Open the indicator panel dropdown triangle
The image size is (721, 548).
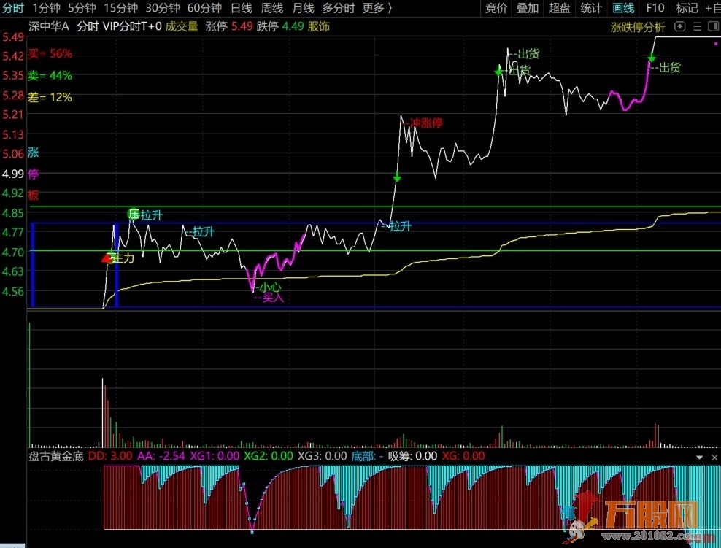pos(698,456)
